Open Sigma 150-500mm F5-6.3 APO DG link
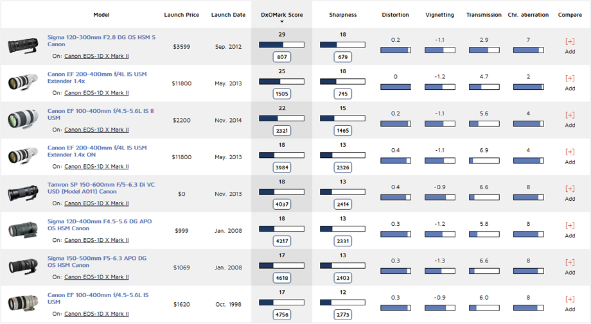Screen dimensions: 591x324 [x=97, y=262]
